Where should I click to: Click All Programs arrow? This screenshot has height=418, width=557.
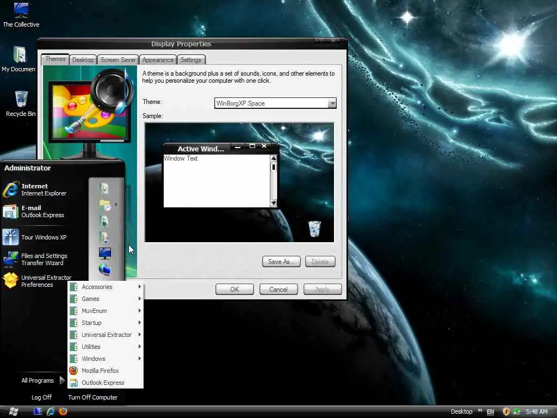62,380
